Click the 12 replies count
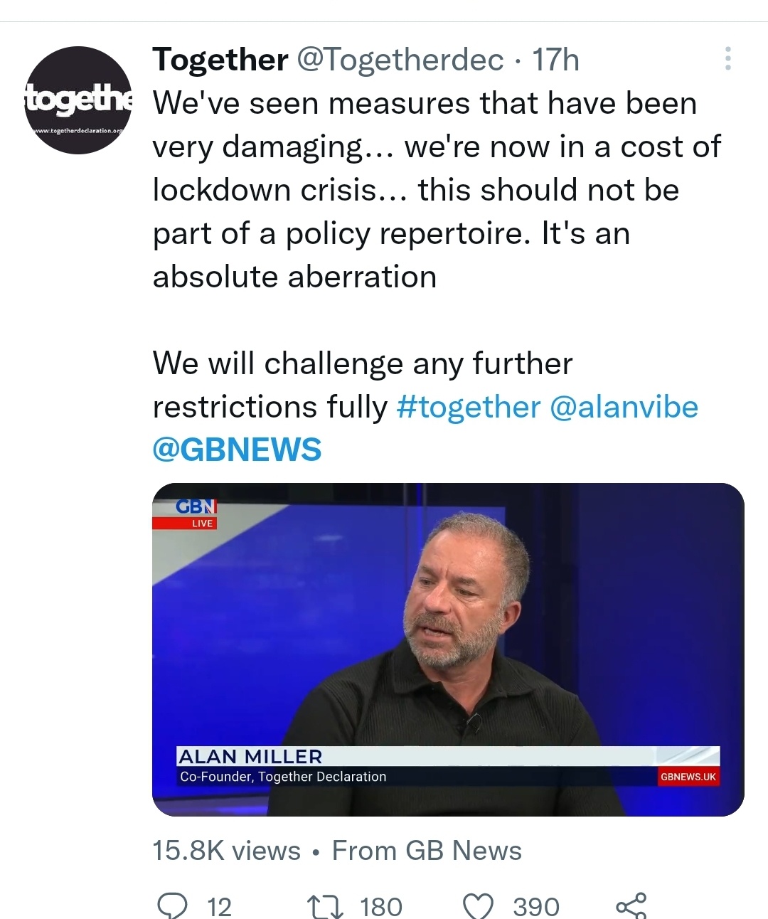The image size is (768, 919). 219,906
